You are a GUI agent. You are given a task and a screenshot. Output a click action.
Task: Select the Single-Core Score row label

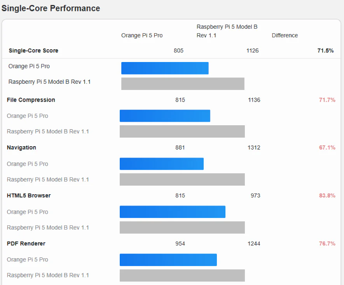(33, 50)
